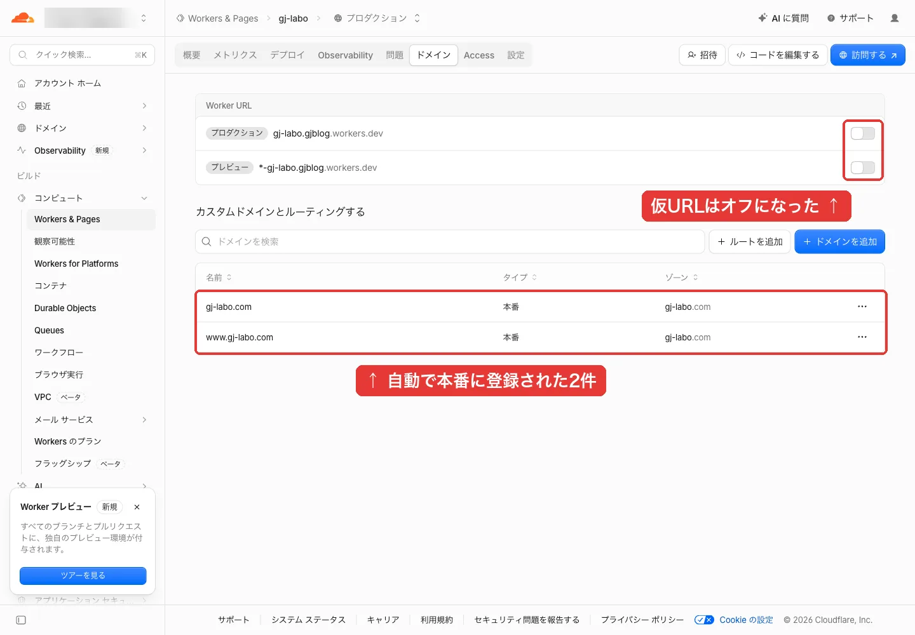Click the コードを編集する button

pos(778,55)
